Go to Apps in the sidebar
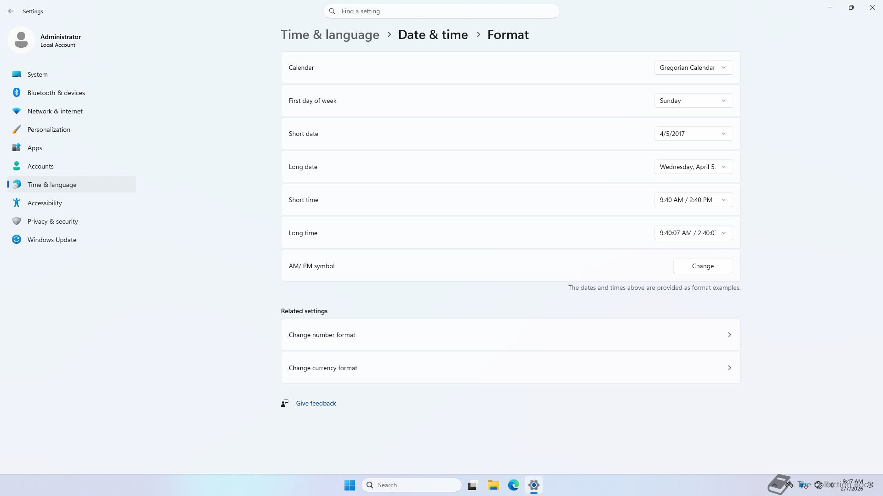883x496 pixels. tap(34, 148)
